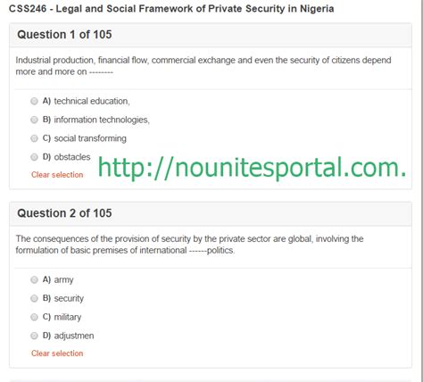Viewport: 423px width, 382px height.
Task: Click the 'technical education,' answer label
Action: coord(92,101)
